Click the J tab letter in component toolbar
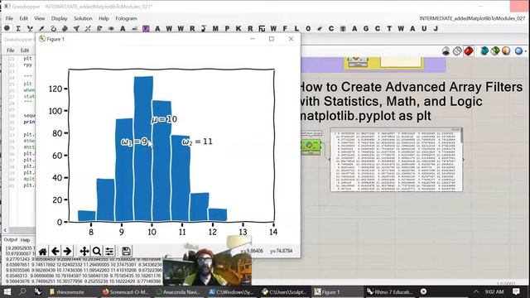The width and height of the screenshot is (530, 298). (436, 29)
